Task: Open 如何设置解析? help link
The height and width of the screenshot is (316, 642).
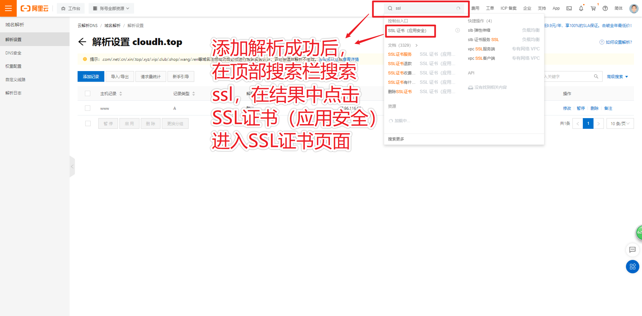Action: coord(616,42)
